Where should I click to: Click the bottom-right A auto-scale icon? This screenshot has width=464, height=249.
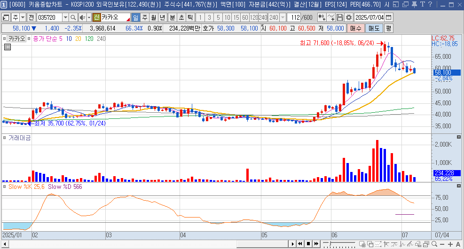click(458, 244)
